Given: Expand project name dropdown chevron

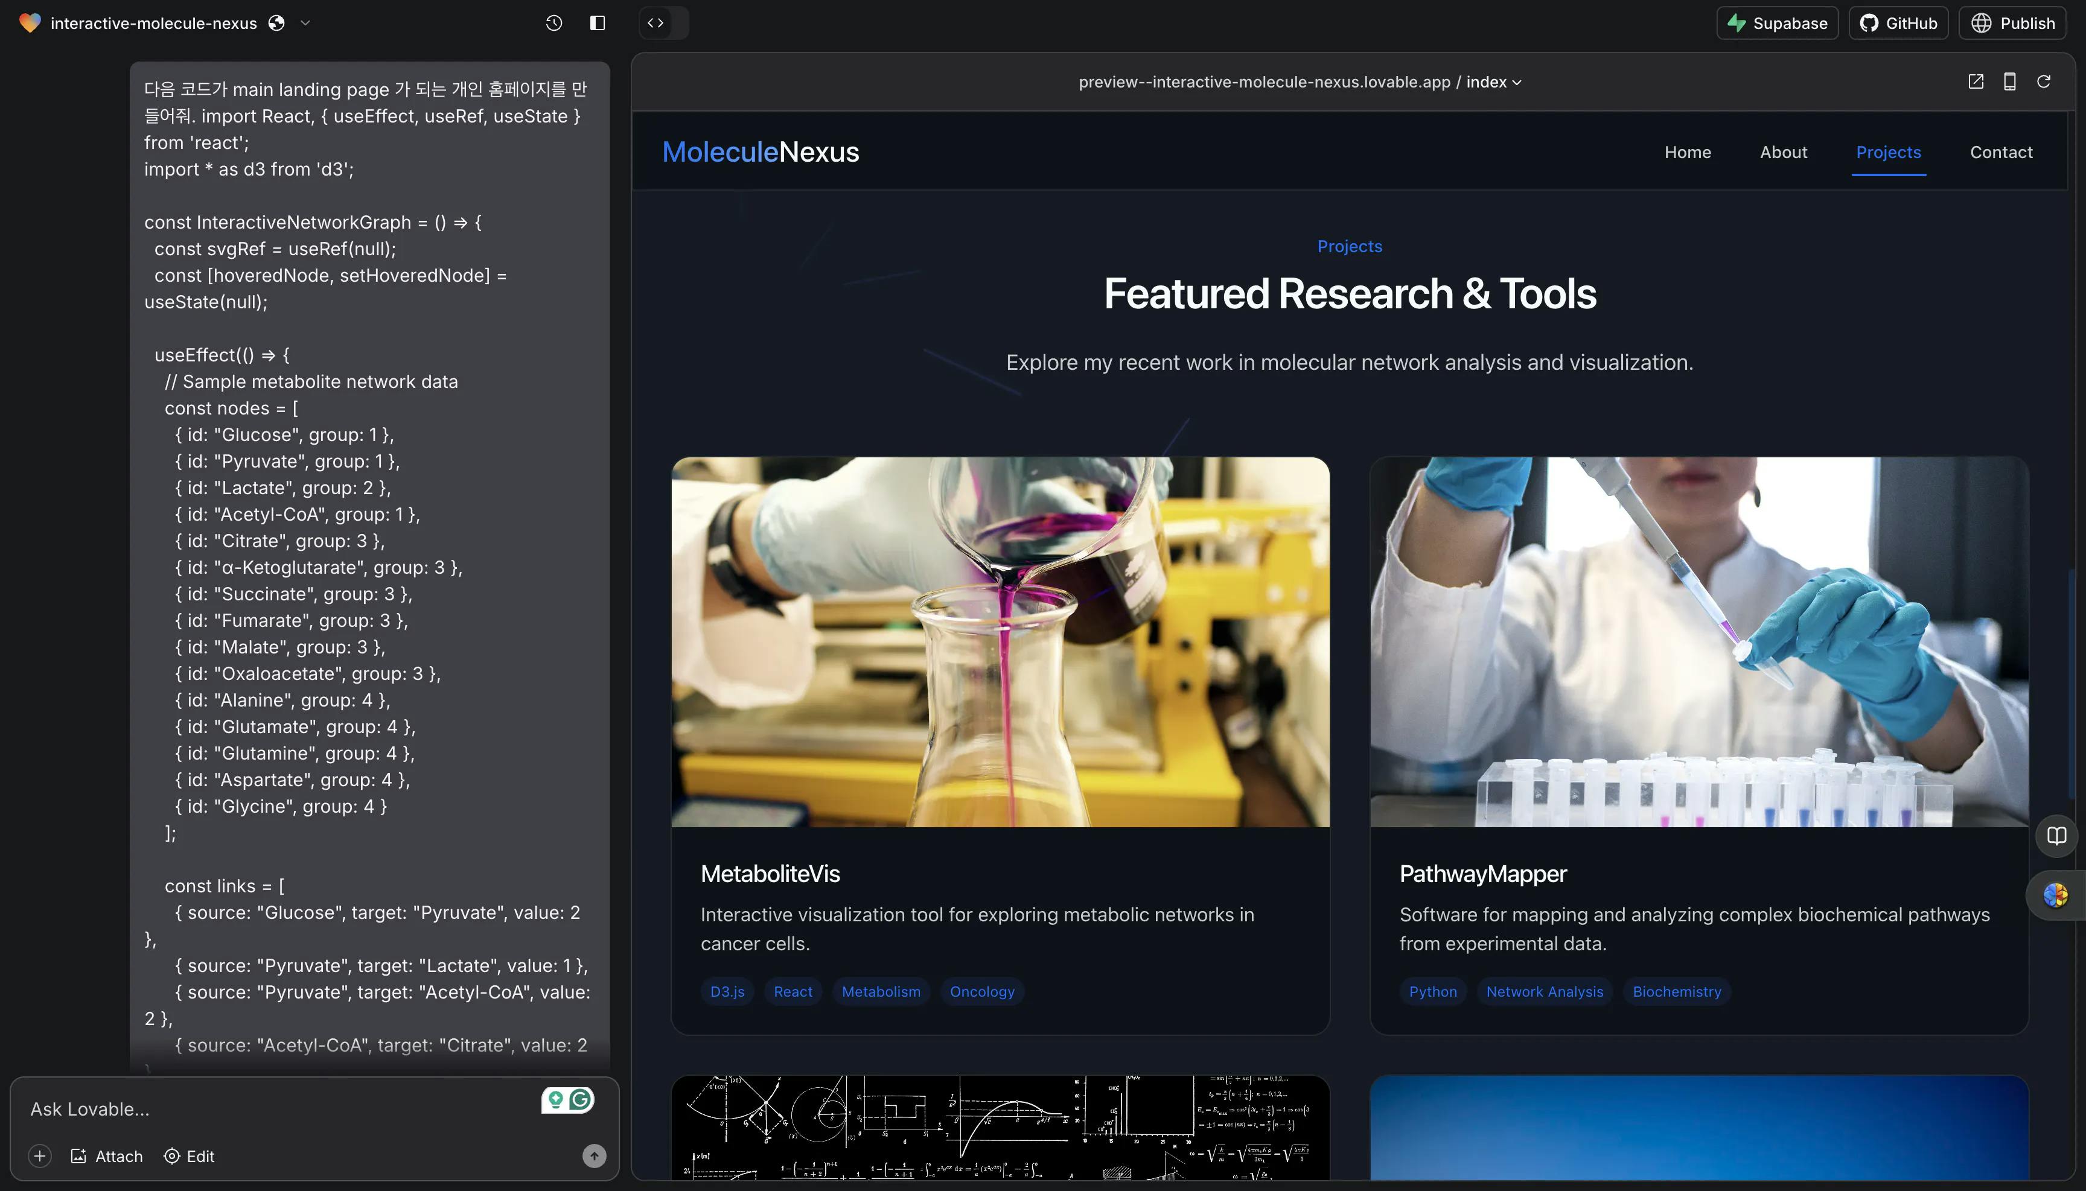Looking at the screenshot, I should (x=305, y=23).
